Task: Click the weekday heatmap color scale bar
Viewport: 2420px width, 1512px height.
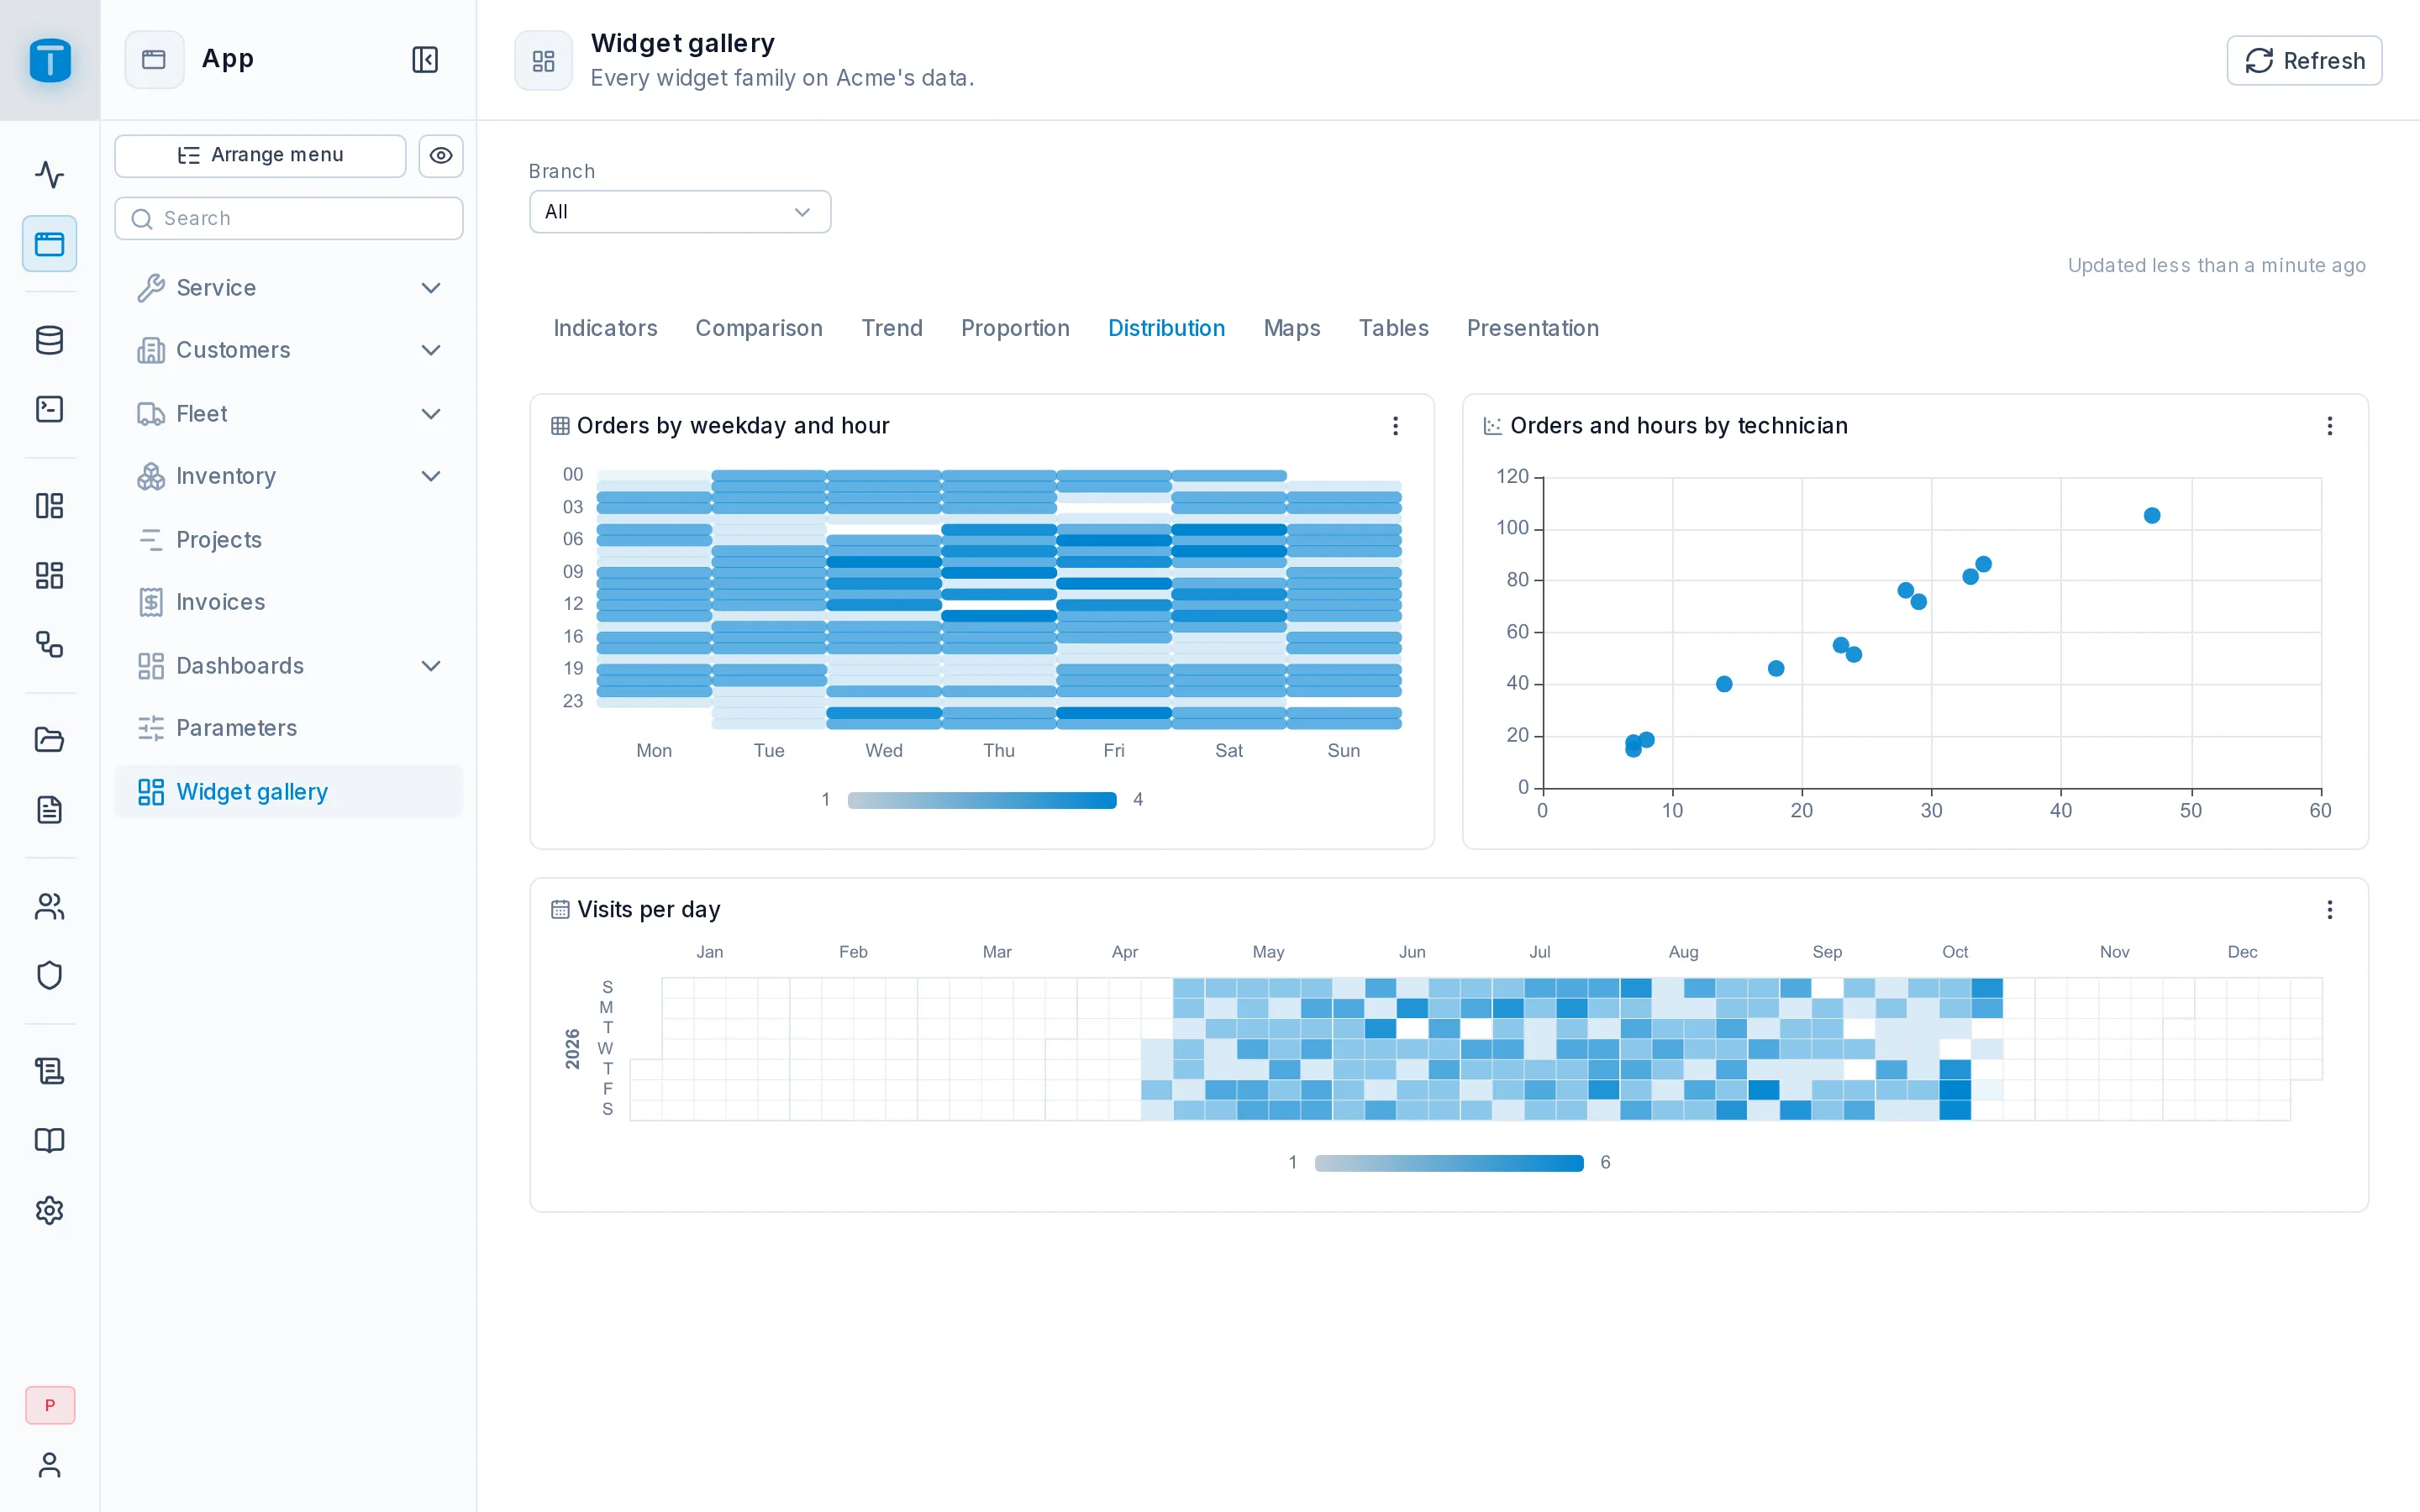Action: pos(981,800)
